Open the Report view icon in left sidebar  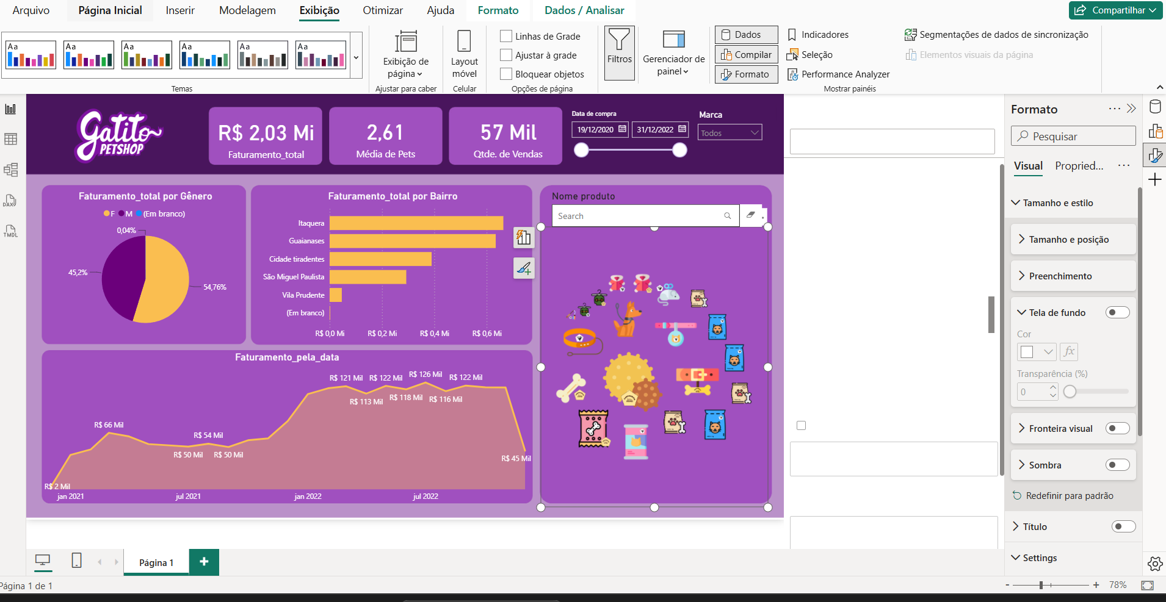[x=11, y=109]
